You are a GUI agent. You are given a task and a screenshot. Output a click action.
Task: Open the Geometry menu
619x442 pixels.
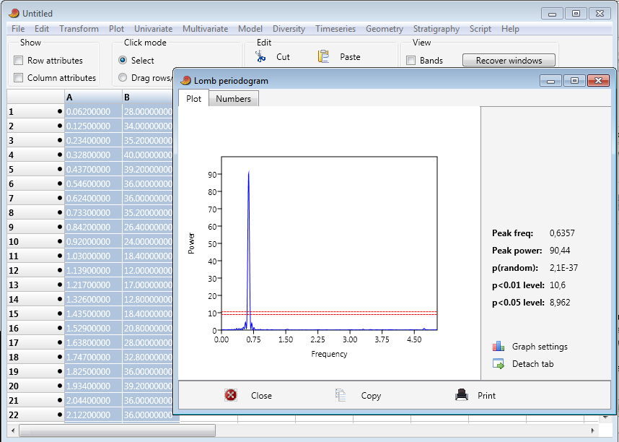point(385,29)
